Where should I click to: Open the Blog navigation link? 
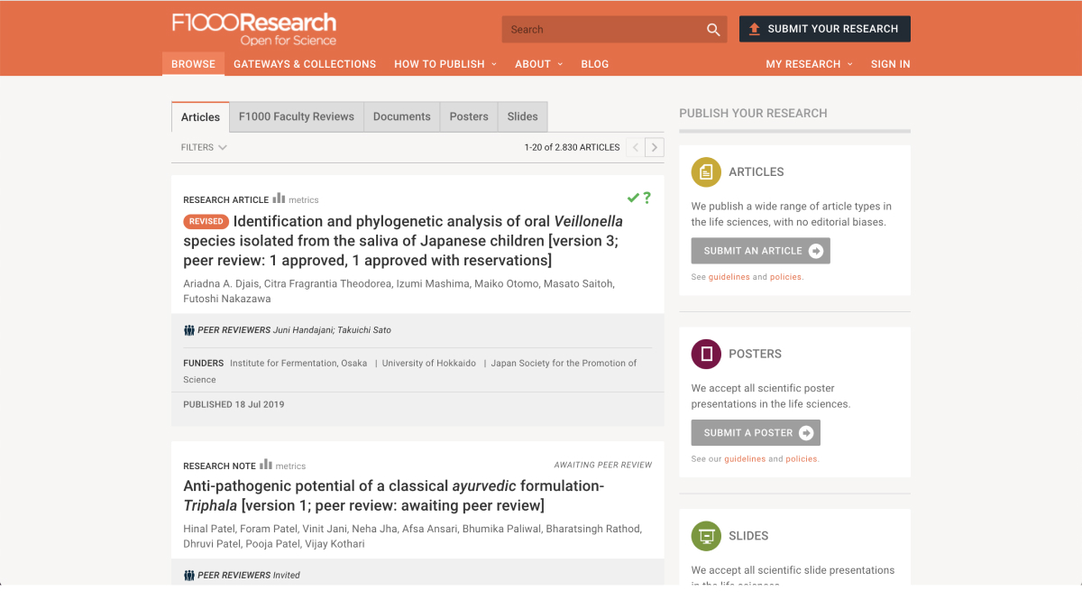(595, 64)
